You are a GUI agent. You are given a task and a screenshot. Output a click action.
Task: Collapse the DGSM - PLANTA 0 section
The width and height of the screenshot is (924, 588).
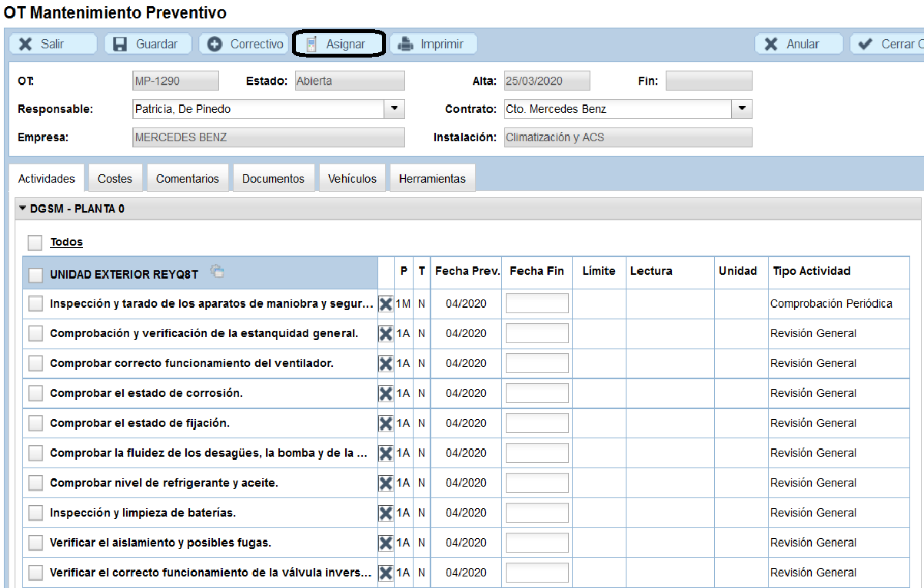click(x=23, y=209)
